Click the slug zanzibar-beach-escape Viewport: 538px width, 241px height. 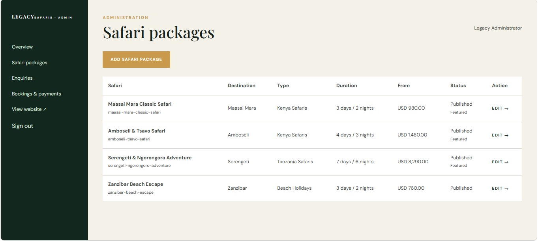131,192
